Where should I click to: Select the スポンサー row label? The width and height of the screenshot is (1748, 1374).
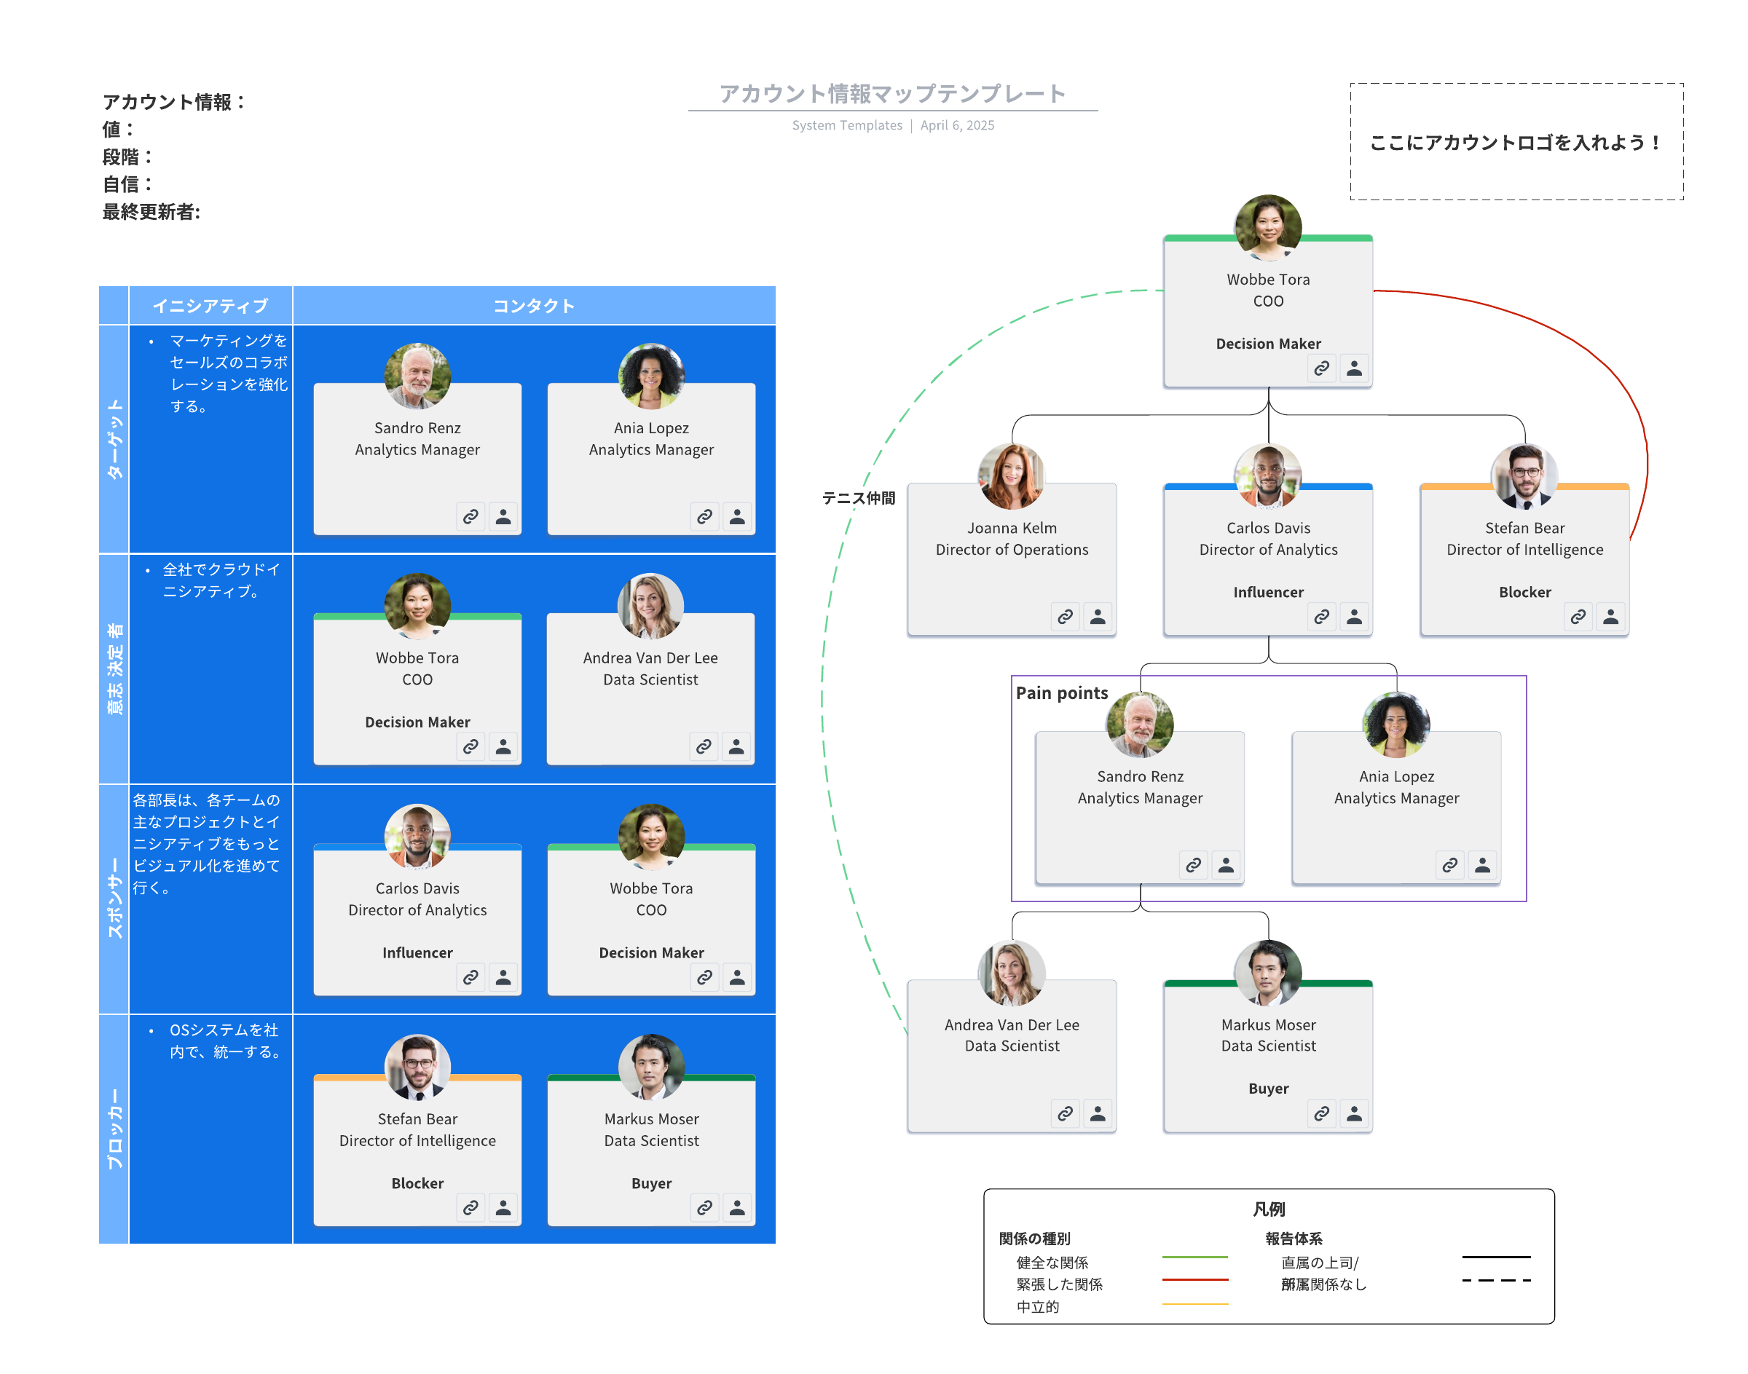(x=114, y=899)
